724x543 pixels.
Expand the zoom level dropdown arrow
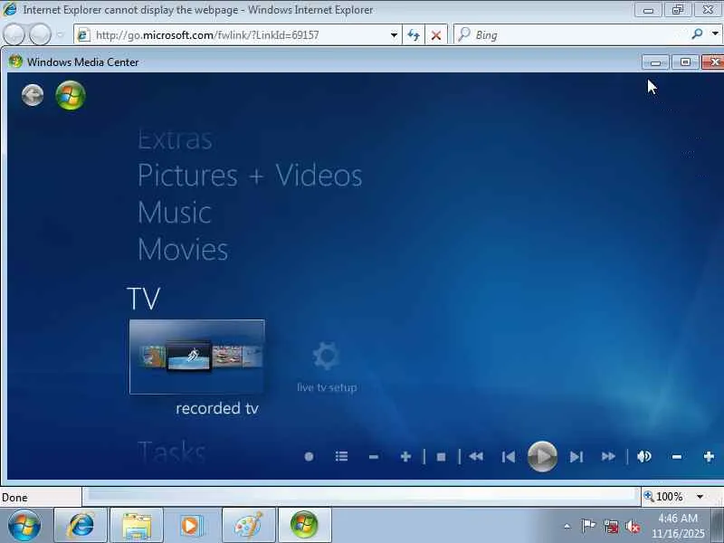pos(700,497)
